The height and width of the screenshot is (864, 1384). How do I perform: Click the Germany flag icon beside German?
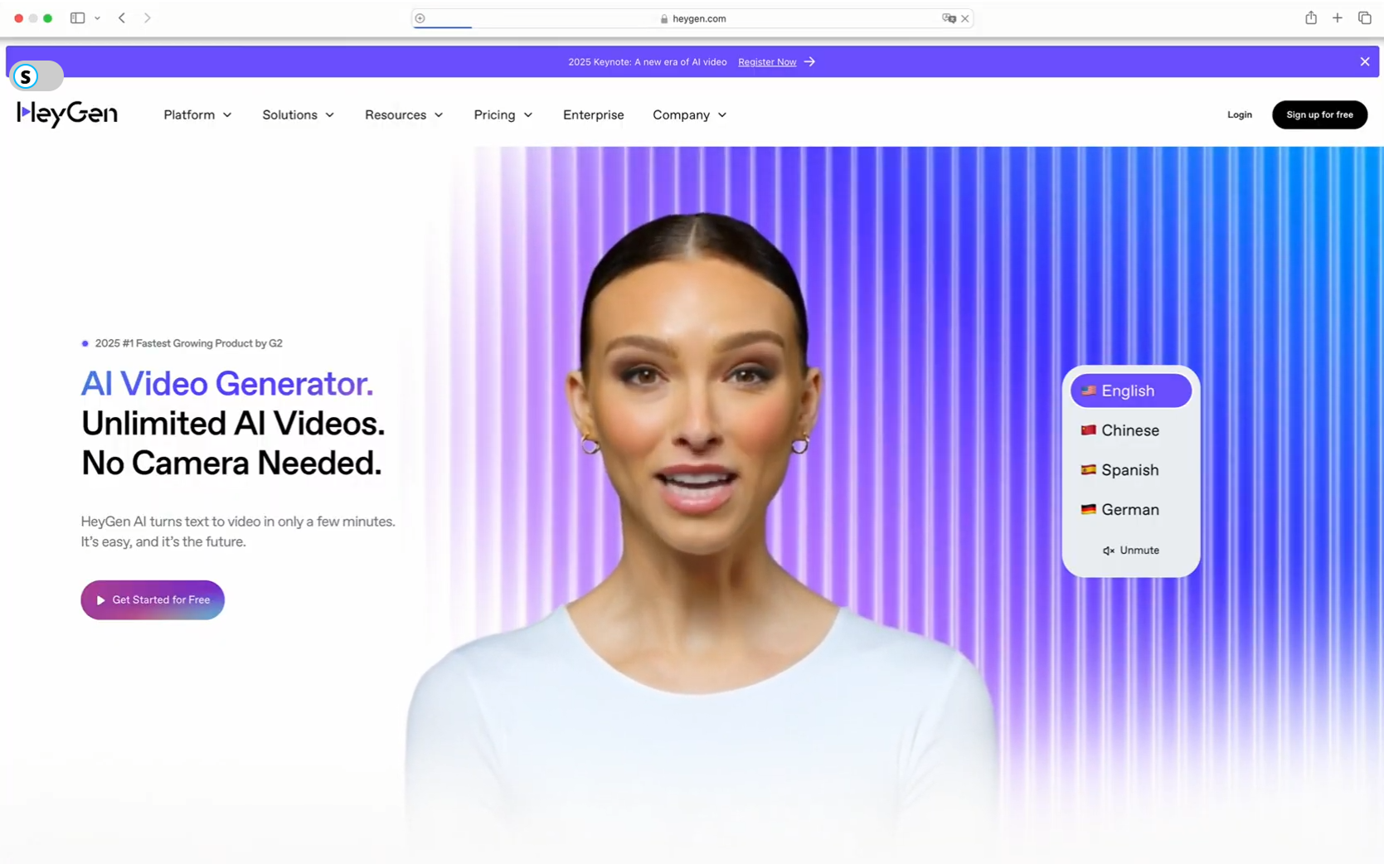[x=1088, y=509]
